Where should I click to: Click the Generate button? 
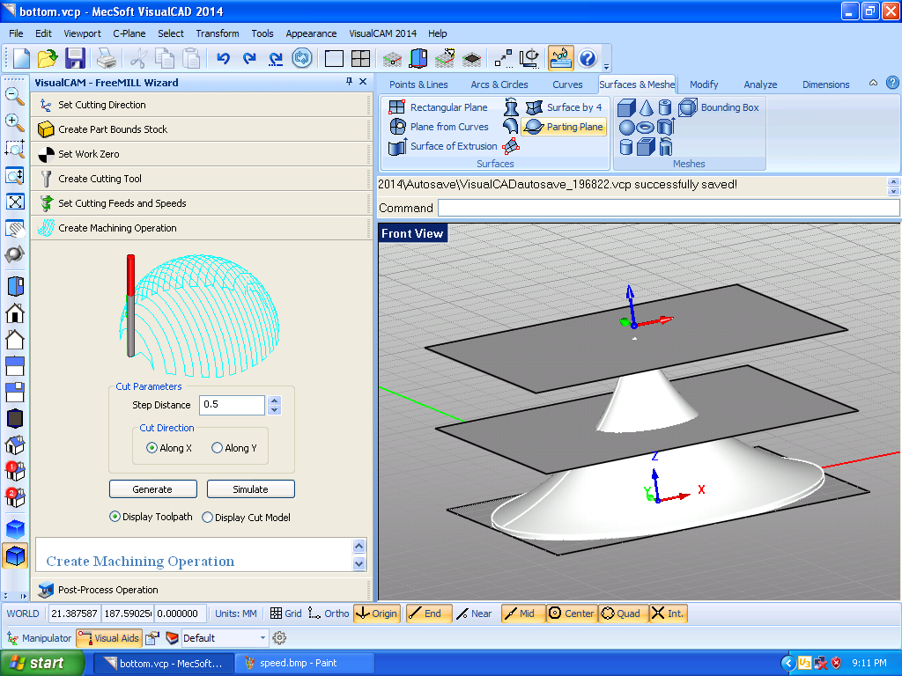coord(152,489)
